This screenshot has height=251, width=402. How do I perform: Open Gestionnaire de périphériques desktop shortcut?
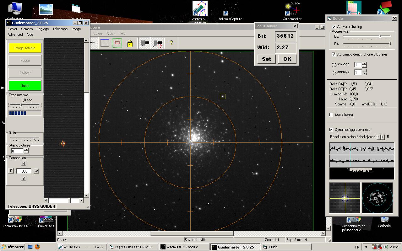(353, 224)
